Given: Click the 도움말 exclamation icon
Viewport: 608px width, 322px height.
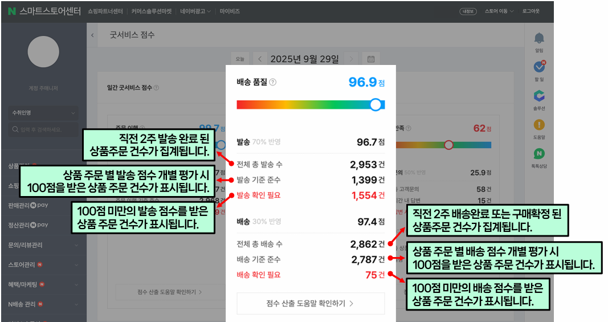Looking at the screenshot, I should tap(539, 125).
